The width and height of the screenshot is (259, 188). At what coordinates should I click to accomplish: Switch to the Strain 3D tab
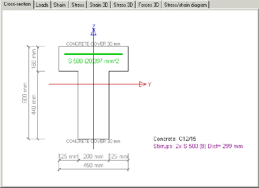(99, 5)
